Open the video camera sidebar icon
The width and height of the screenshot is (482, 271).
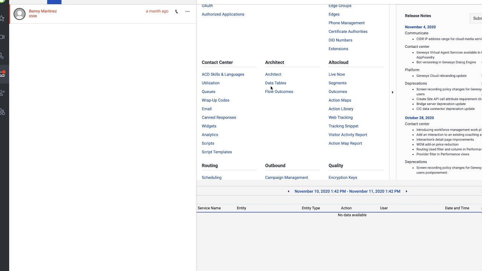click(x=2, y=37)
